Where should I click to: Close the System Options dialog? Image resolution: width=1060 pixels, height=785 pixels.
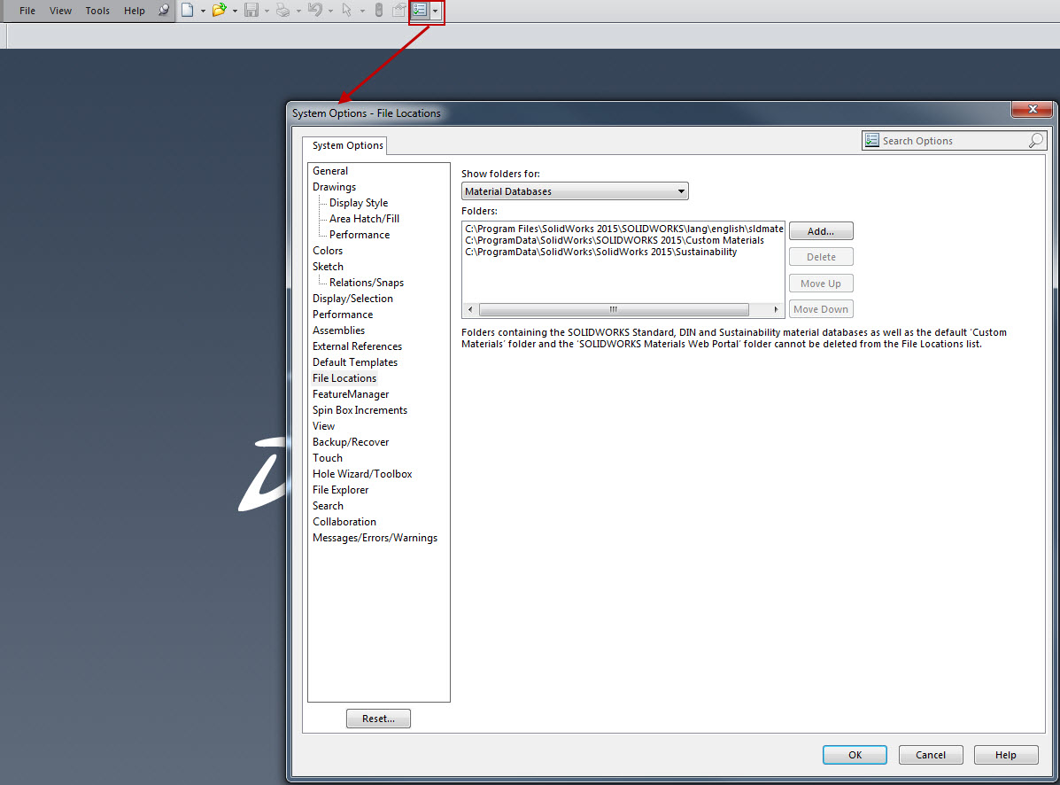1033,109
